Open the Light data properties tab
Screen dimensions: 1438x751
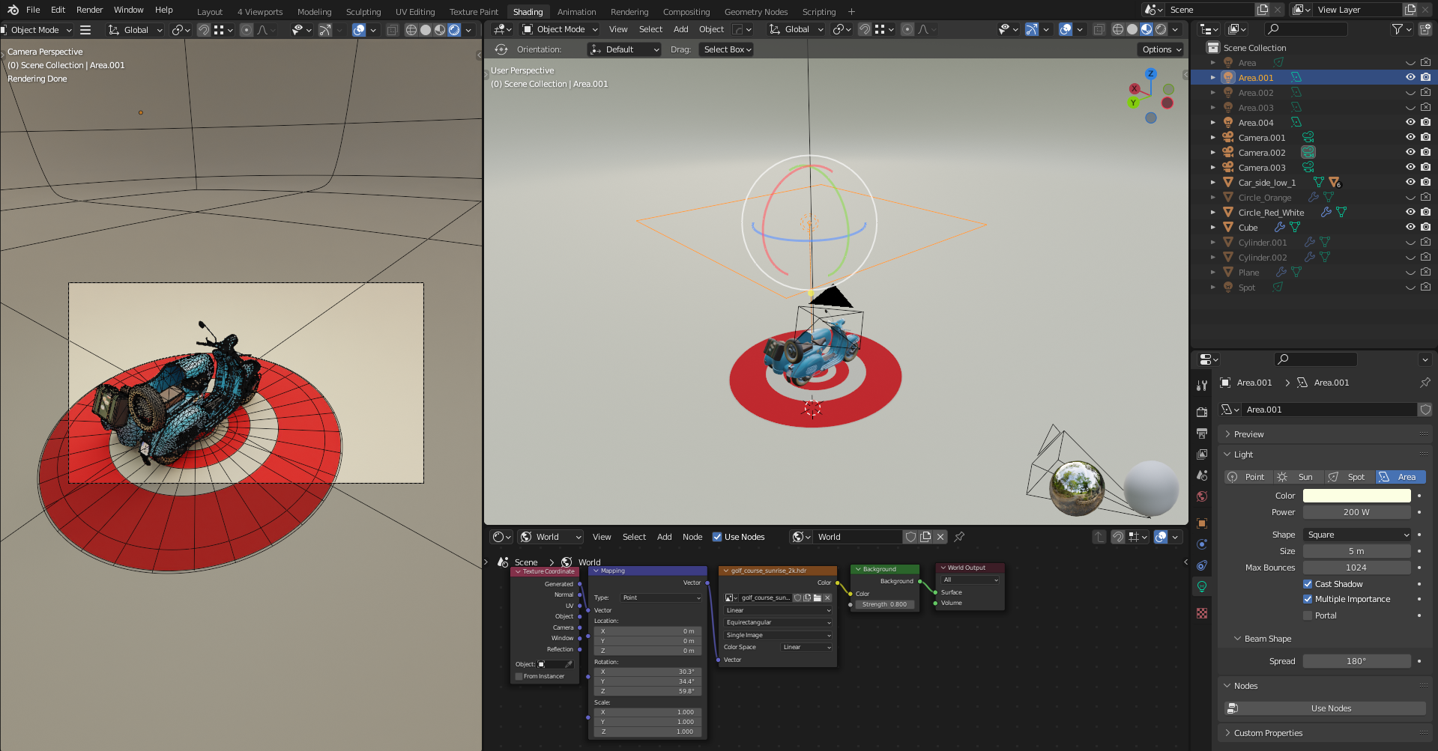click(1202, 587)
